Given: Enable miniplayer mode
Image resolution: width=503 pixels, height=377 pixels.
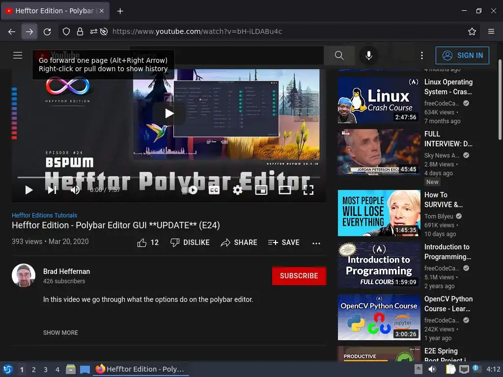Looking at the screenshot, I should click(261, 190).
